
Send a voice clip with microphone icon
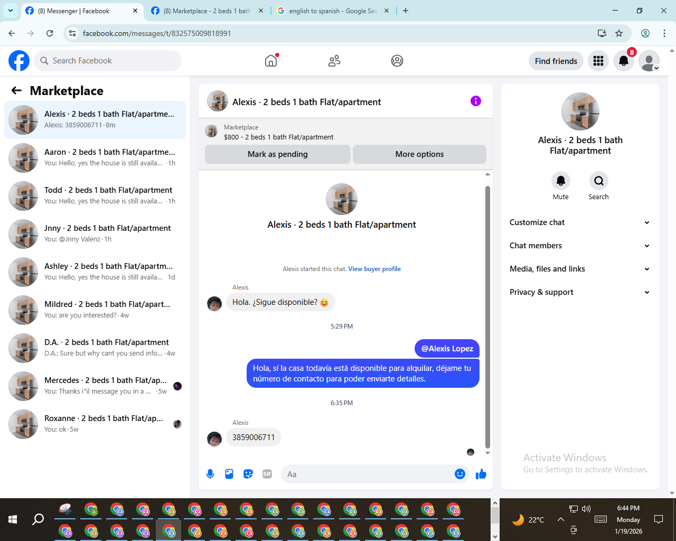tap(210, 474)
